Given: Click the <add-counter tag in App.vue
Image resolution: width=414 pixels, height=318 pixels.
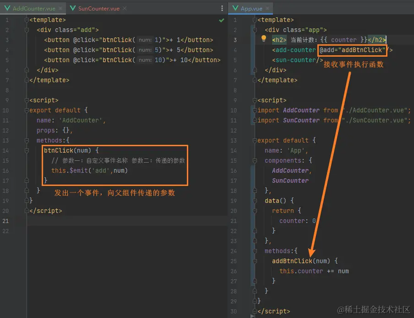Looking at the screenshot, I should pos(294,50).
